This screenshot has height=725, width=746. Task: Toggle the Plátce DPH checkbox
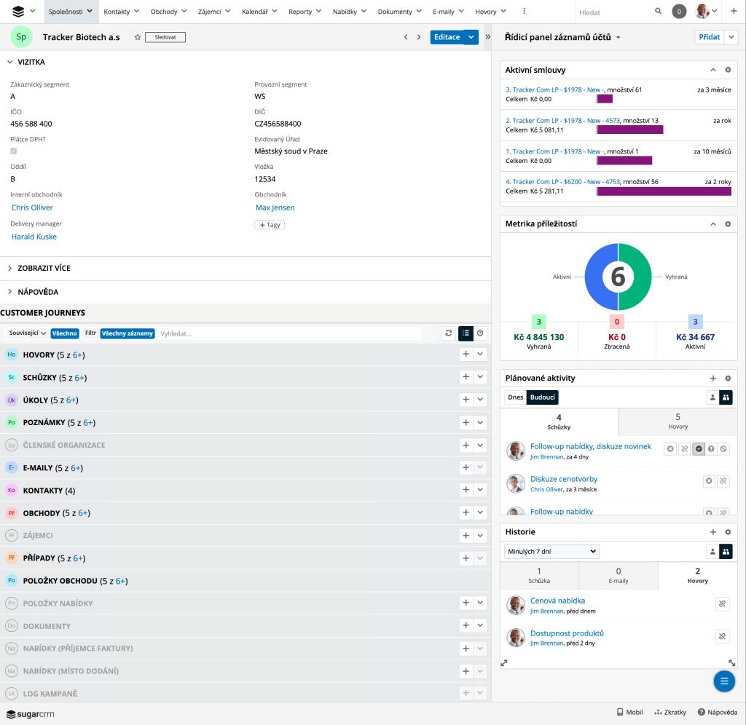(14, 151)
